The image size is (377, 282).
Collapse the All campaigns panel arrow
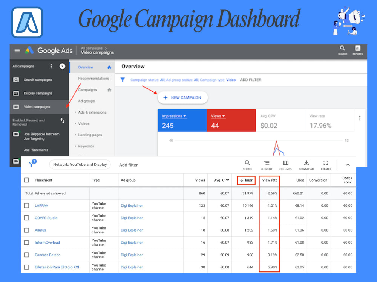tap(62, 66)
